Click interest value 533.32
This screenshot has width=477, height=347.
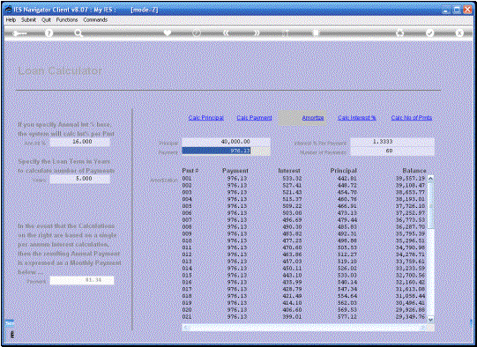coord(292,179)
